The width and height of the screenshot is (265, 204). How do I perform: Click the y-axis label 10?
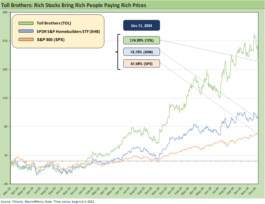(5, 155)
